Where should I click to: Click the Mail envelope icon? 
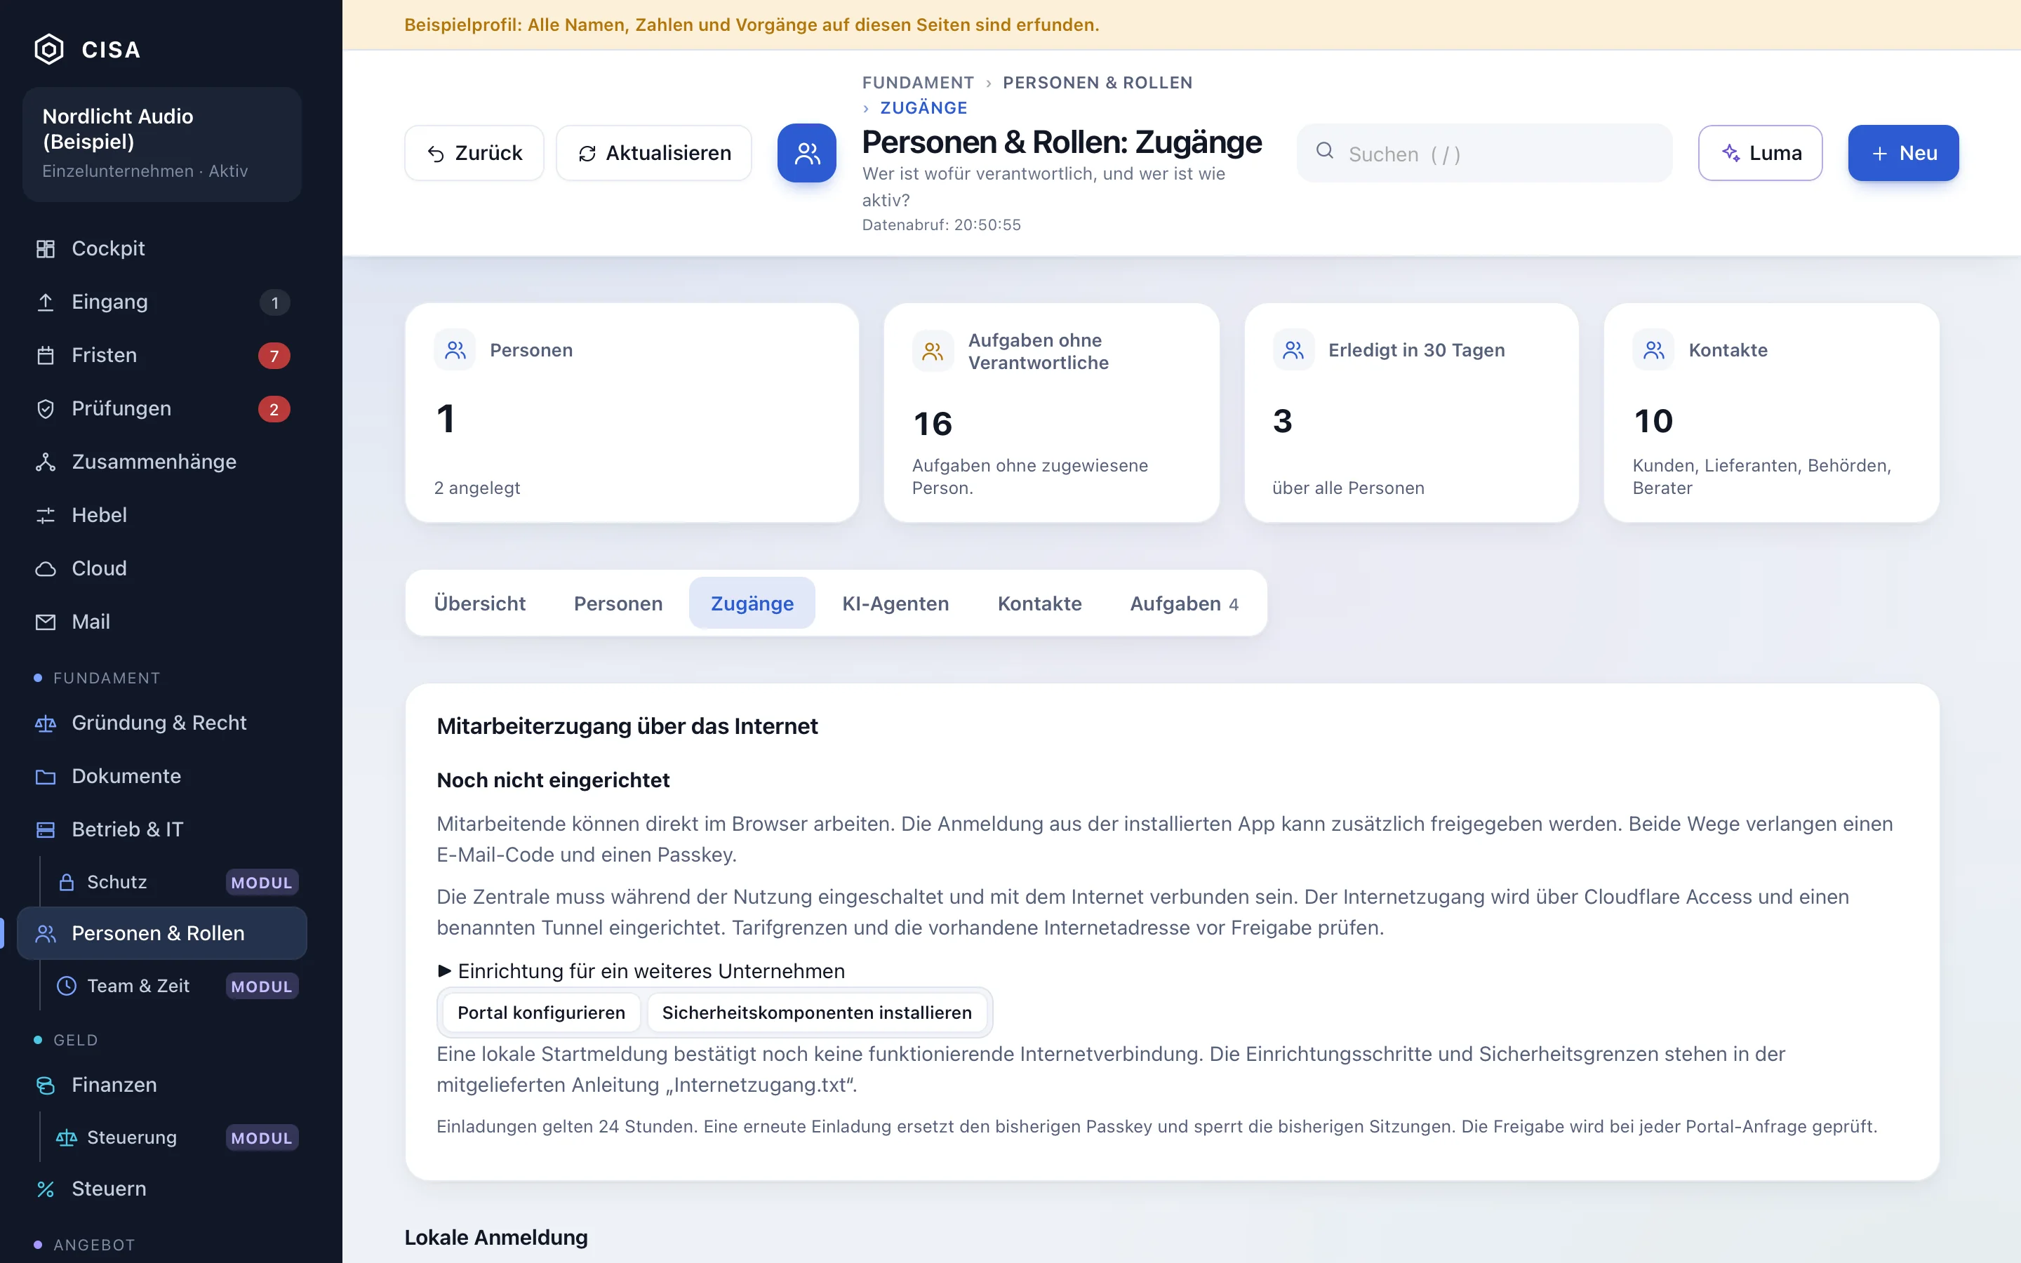tap(46, 622)
